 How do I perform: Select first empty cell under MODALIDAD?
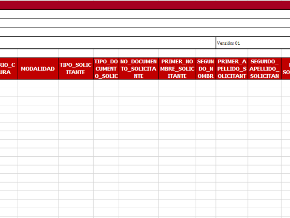(38, 84)
